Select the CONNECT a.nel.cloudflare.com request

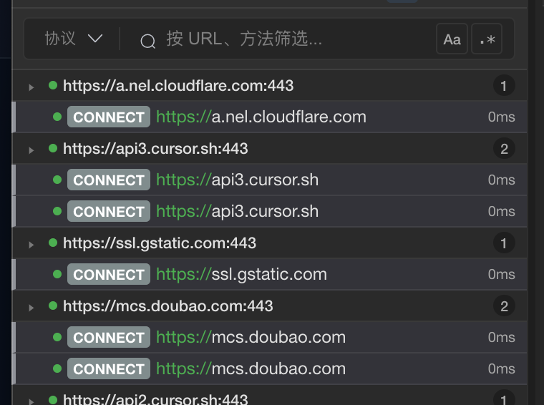pyautogui.click(x=270, y=117)
